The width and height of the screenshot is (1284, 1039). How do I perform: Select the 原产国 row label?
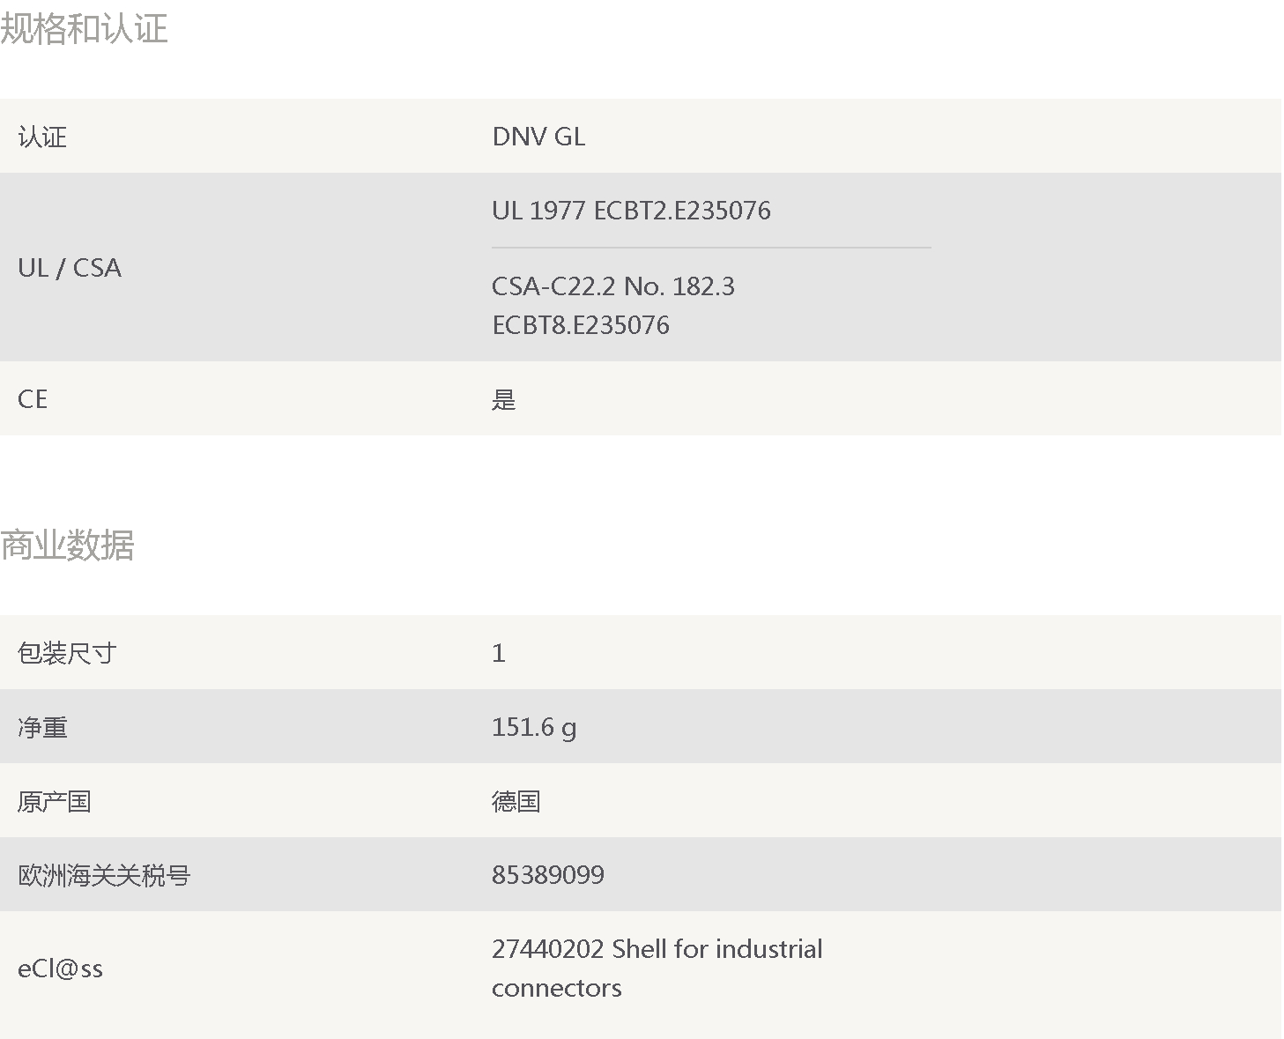click(55, 801)
